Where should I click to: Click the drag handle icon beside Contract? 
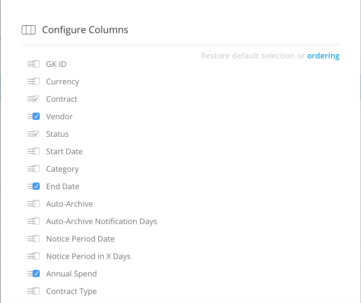pos(31,99)
